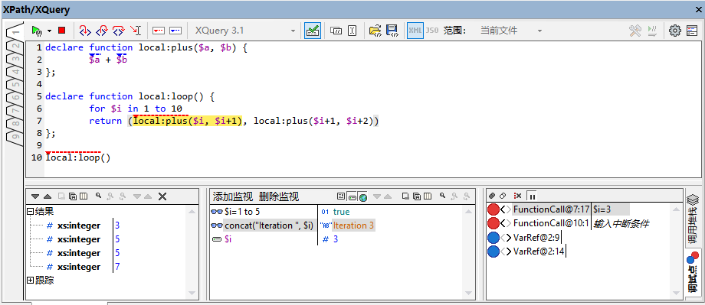705x305 pixels.
Task: Select the Iteration 3 watch value
Action: pos(353,226)
